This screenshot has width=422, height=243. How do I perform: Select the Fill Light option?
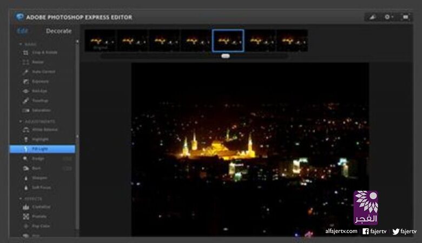tap(42, 149)
